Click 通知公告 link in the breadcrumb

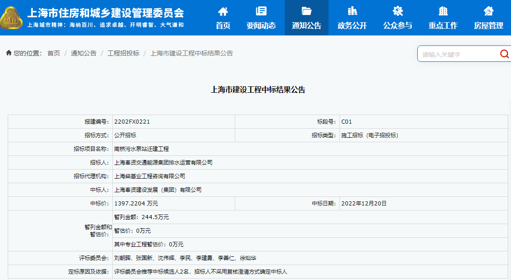(x=84, y=53)
